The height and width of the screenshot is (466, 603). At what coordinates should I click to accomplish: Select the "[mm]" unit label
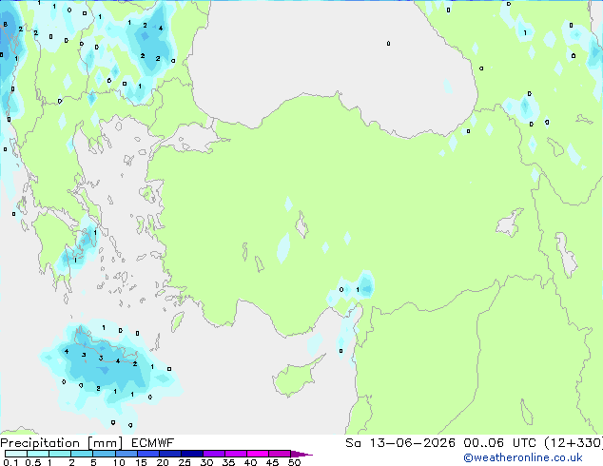pos(105,443)
